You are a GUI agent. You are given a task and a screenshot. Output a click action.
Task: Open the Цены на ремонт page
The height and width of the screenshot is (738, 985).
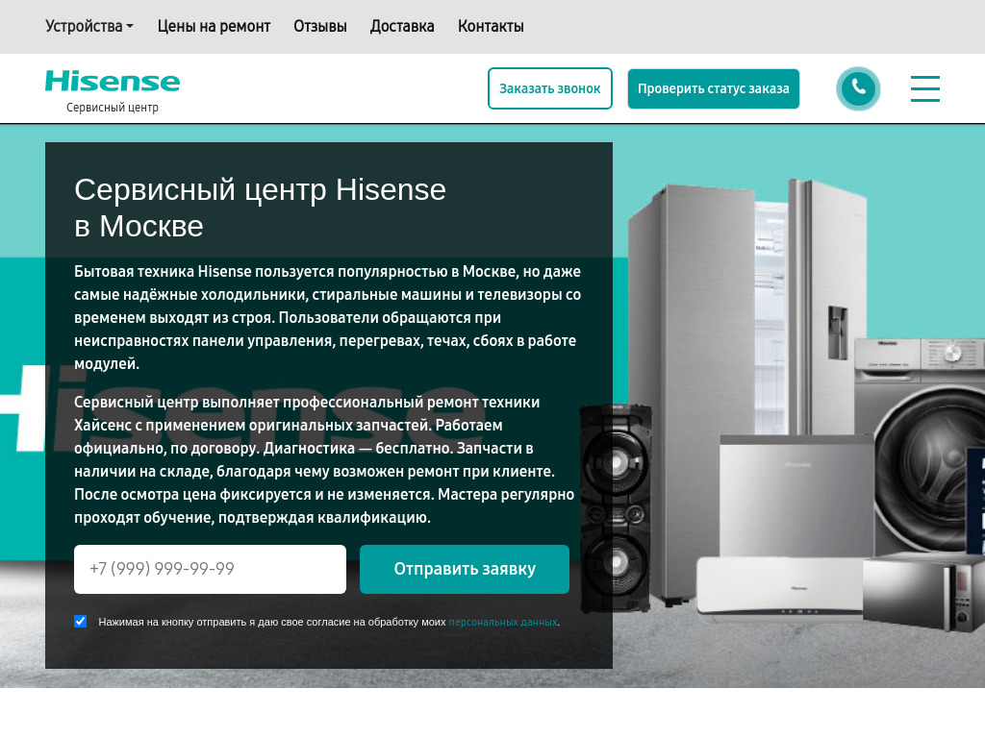[214, 26]
